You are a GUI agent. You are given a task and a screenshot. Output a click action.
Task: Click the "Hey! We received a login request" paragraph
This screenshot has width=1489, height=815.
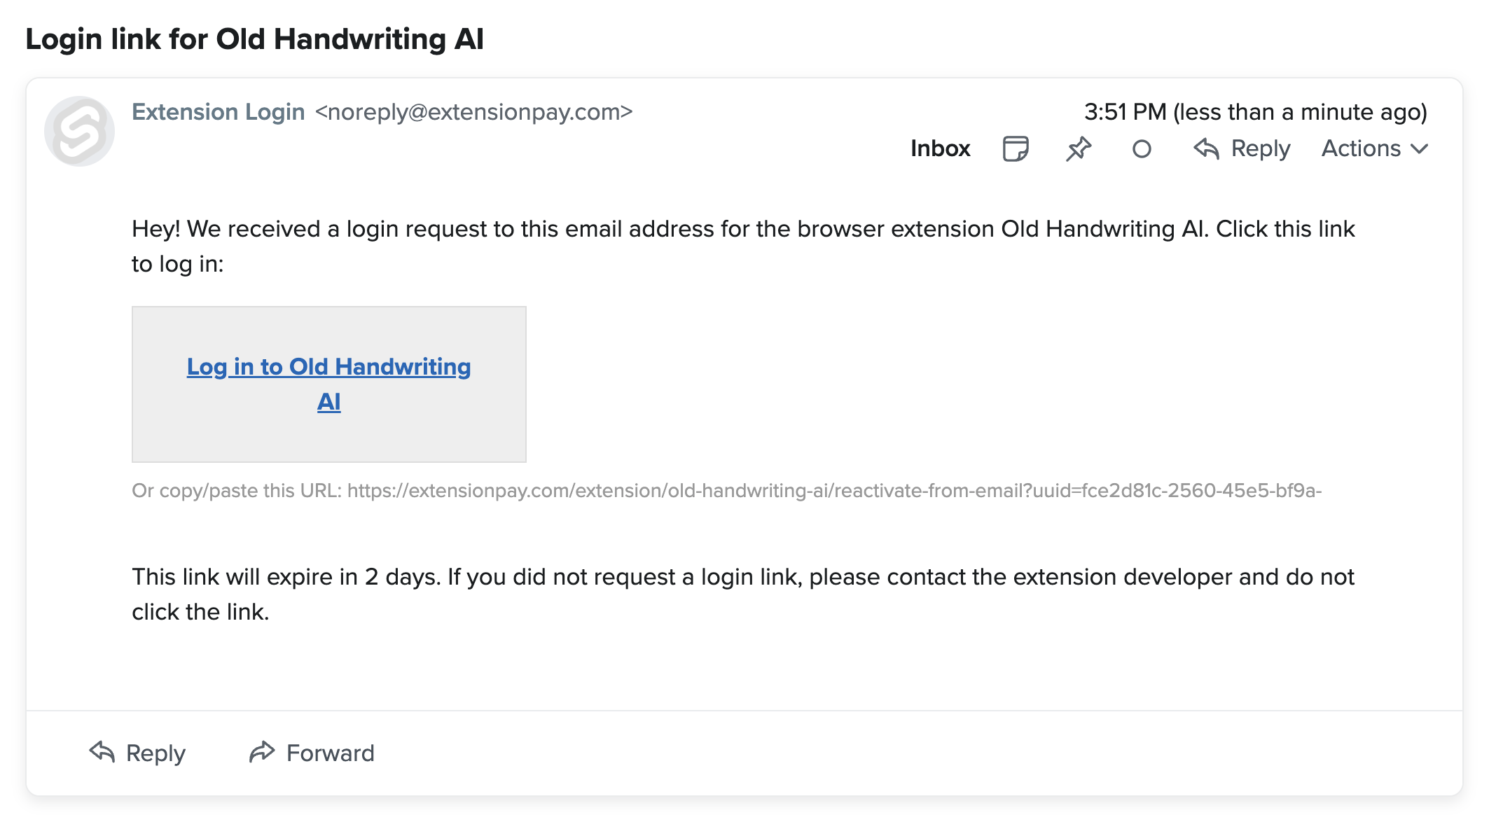743,246
